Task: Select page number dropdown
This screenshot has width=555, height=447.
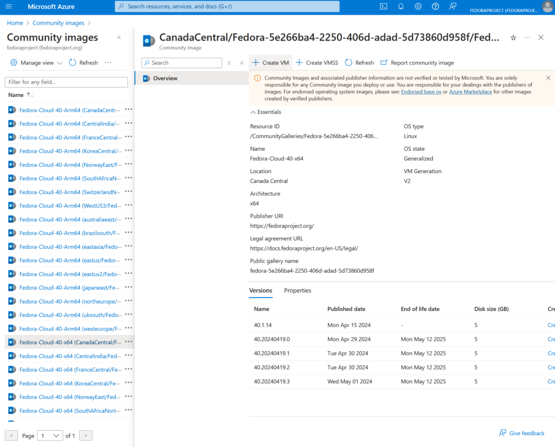Action: [50, 436]
